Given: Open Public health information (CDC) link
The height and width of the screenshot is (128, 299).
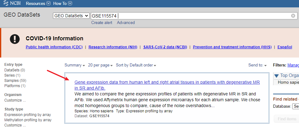Looking at the screenshot, I should click(55, 47).
